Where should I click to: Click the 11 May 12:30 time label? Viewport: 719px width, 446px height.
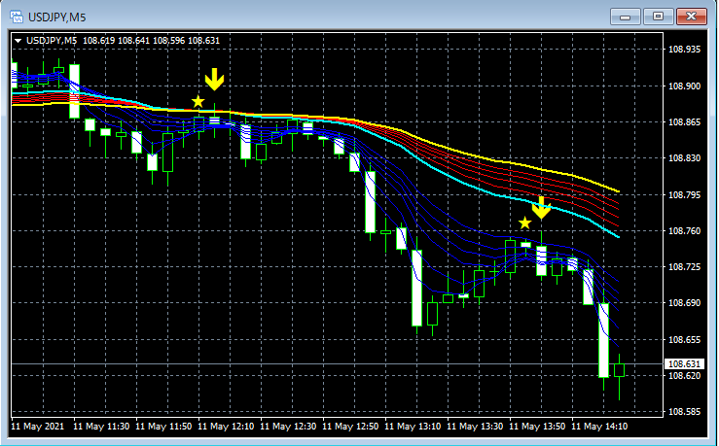(x=288, y=427)
